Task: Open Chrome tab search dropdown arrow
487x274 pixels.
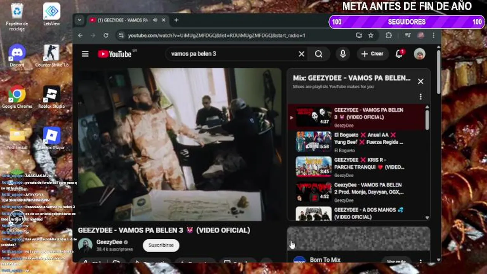Action: pos(79,20)
